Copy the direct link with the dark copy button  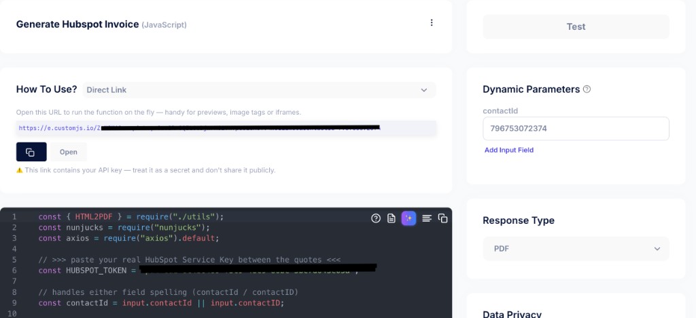pyautogui.click(x=31, y=152)
